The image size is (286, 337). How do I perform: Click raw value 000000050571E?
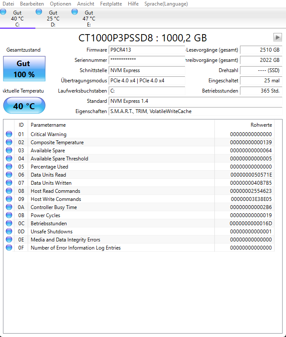(251, 175)
